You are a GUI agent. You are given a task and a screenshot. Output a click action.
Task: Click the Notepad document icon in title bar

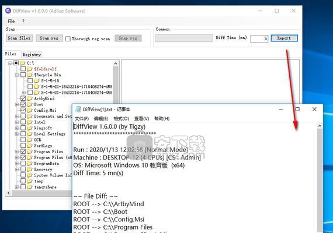click(78, 109)
